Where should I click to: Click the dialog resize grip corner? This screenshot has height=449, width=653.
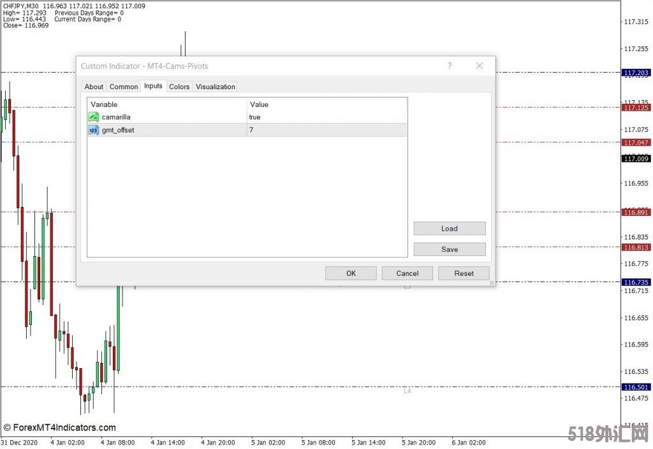(492, 283)
